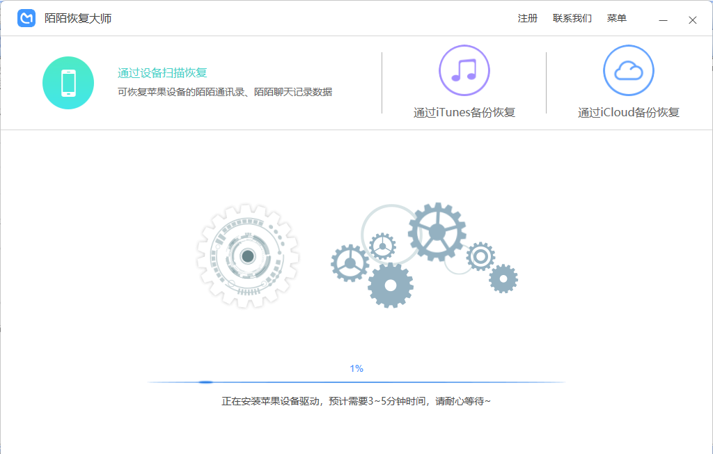Open 联系我们 contact us

[x=572, y=19]
